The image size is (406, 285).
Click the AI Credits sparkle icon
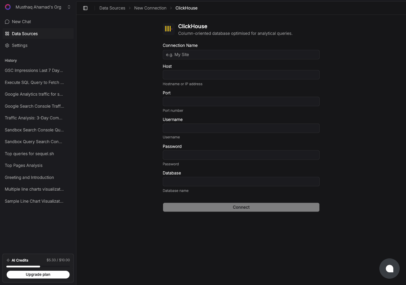(8, 260)
